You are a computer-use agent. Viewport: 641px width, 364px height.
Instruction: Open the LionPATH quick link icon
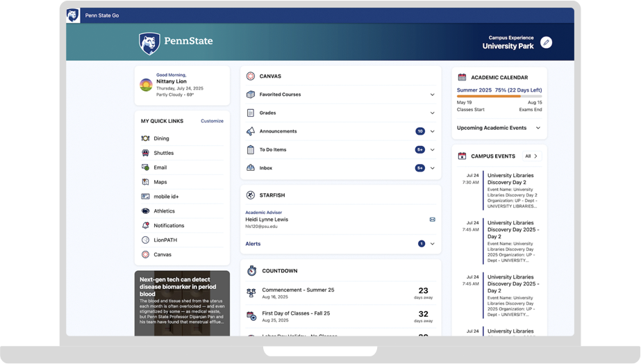coord(145,240)
